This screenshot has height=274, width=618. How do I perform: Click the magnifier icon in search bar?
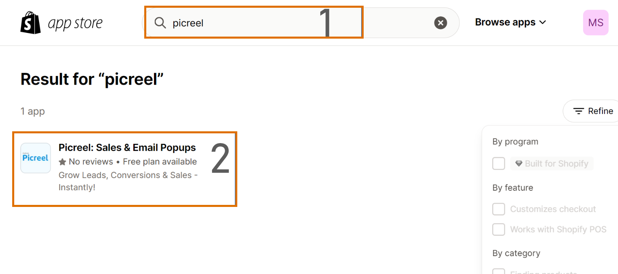coord(160,23)
